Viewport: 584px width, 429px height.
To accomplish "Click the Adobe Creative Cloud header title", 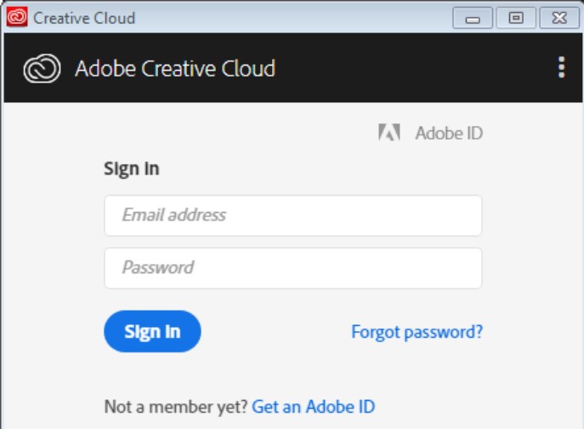I will click(x=174, y=69).
